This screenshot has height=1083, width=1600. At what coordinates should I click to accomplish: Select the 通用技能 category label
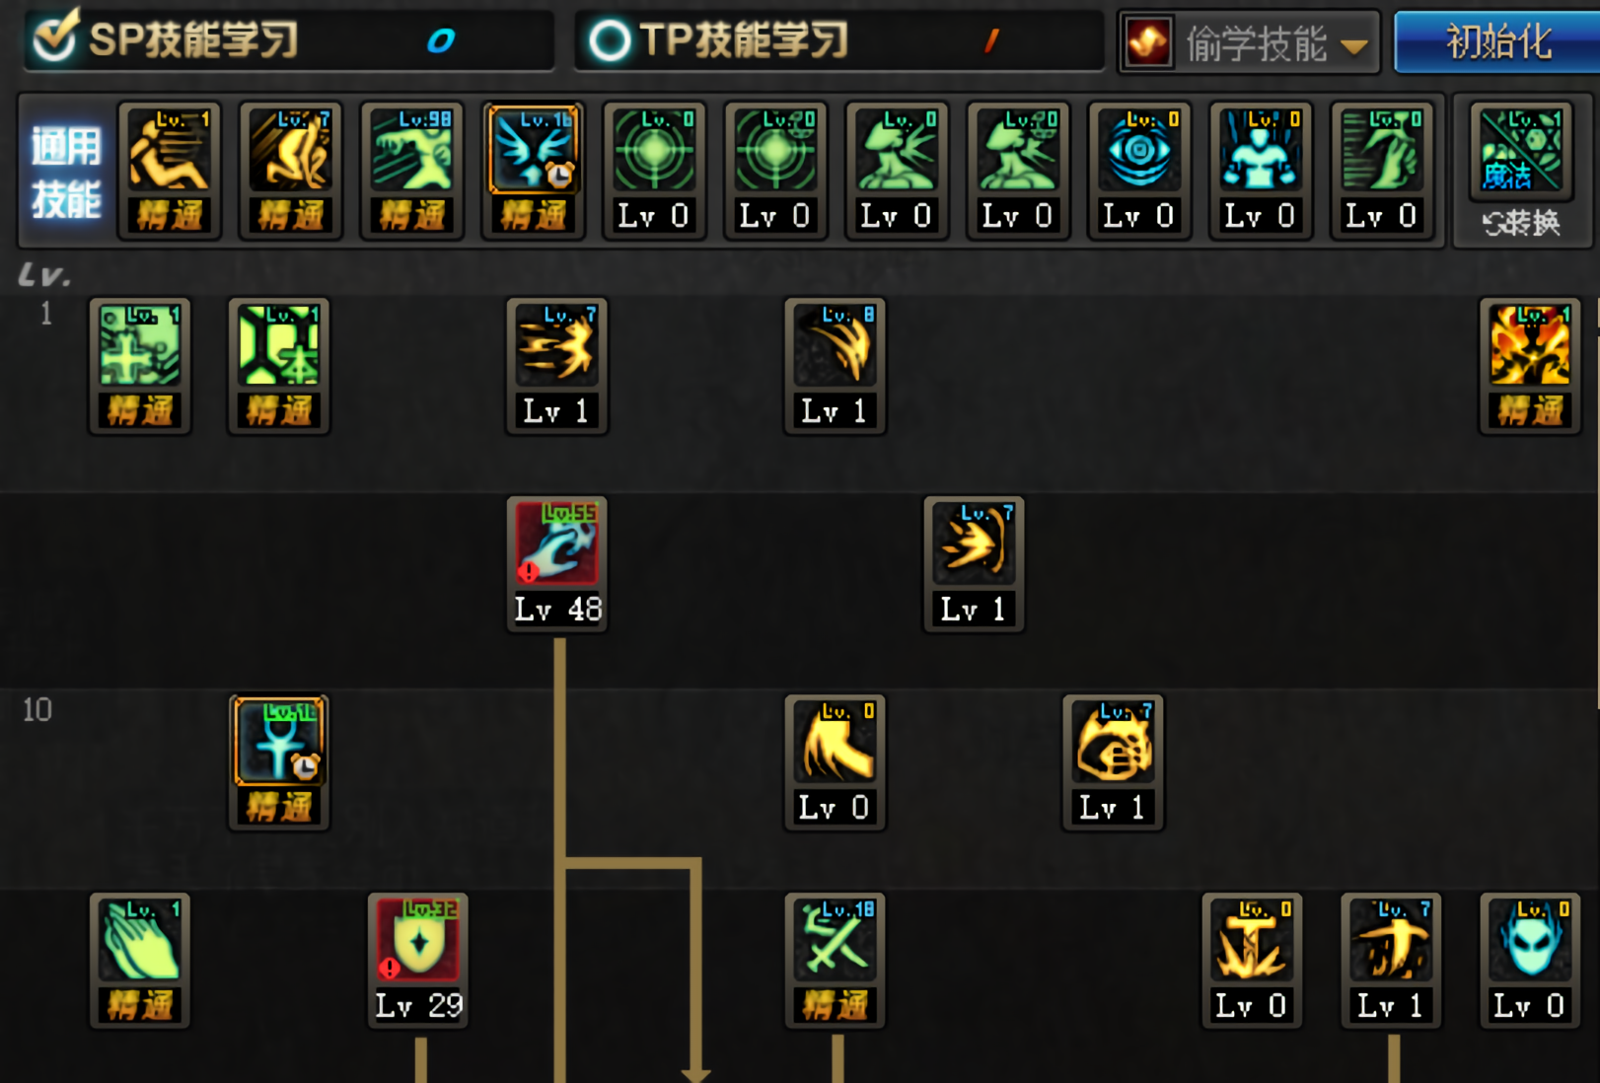(66, 172)
